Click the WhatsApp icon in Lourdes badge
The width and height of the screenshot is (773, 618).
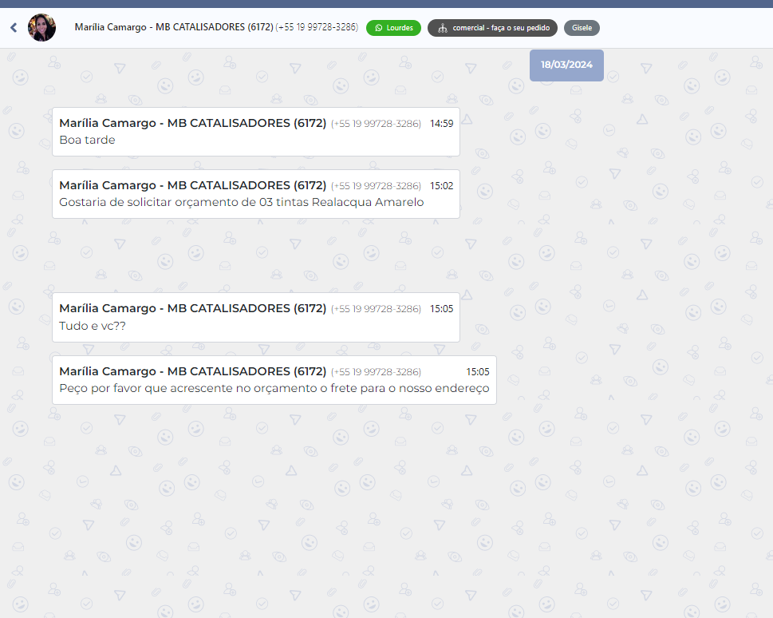tap(378, 28)
